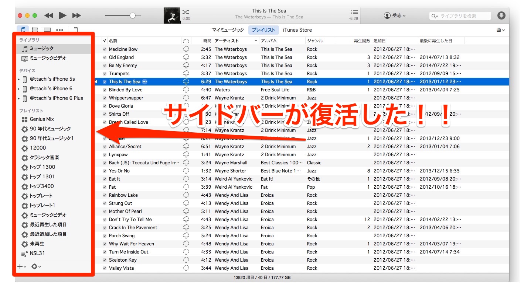Click the Play button

pyautogui.click(x=62, y=15)
